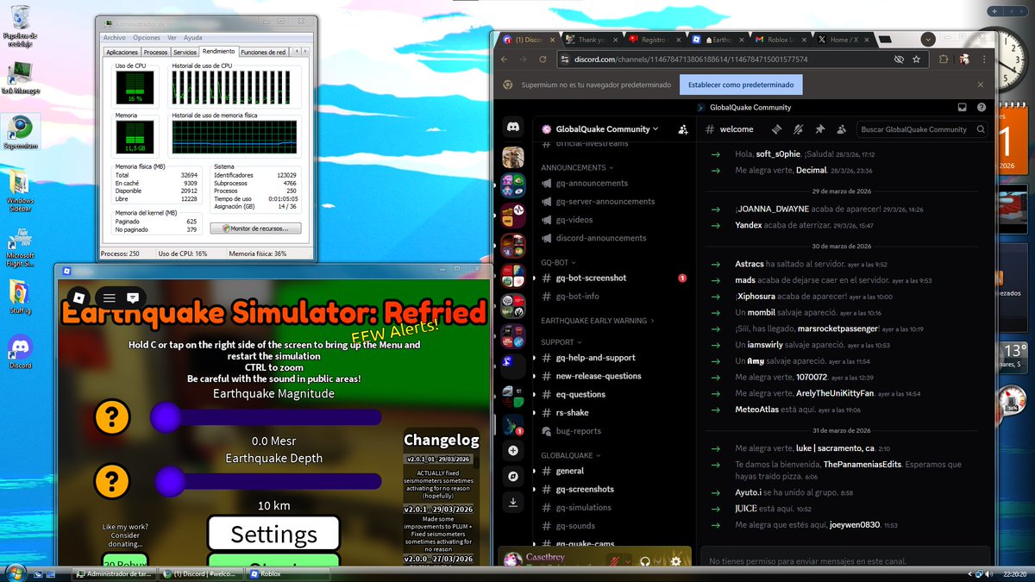Collapse the GQ-BOT category

click(558, 261)
